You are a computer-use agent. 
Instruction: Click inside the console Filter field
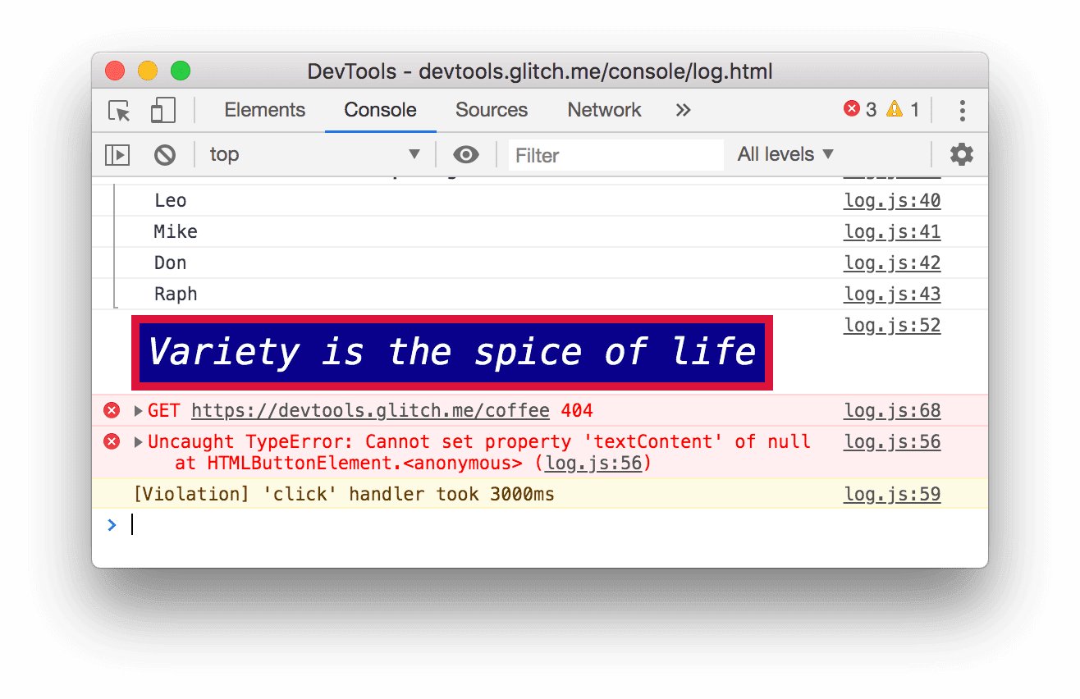tap(616, 154)
